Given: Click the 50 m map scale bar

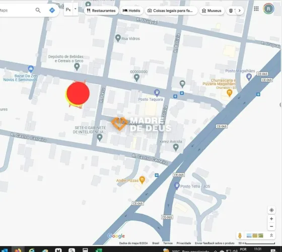Looking at the screenshot, I should click(257, 243).
